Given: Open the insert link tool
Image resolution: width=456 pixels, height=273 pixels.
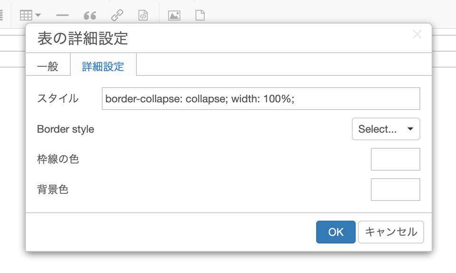Looking at the screenshot, I should tap(117, 15).
